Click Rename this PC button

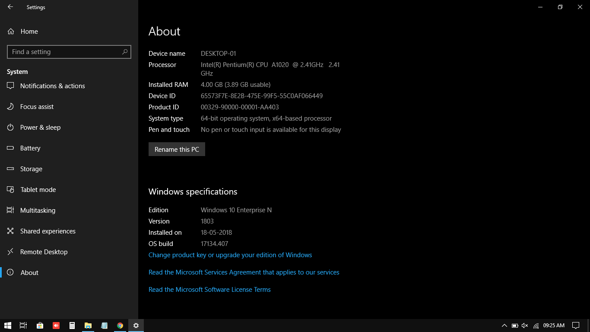coord(177,149)
